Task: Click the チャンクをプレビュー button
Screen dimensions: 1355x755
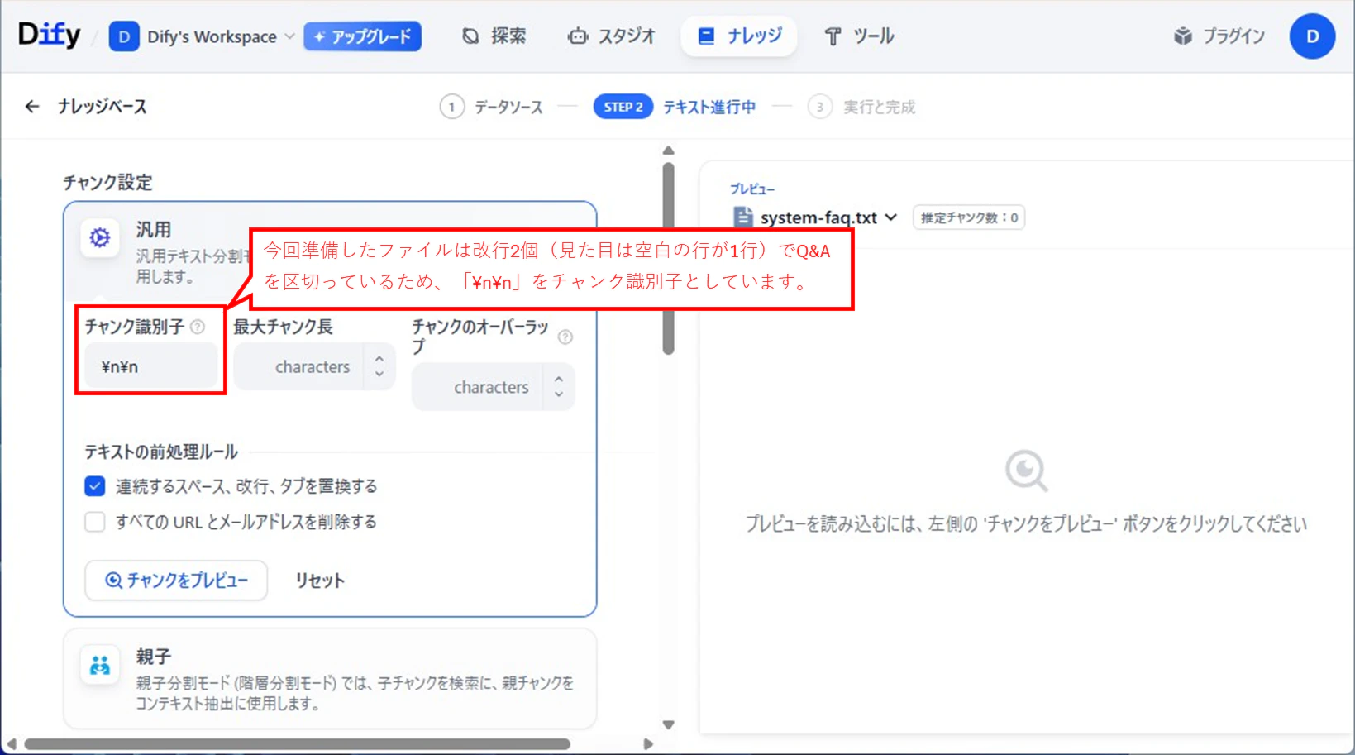Action: (176, 581)
